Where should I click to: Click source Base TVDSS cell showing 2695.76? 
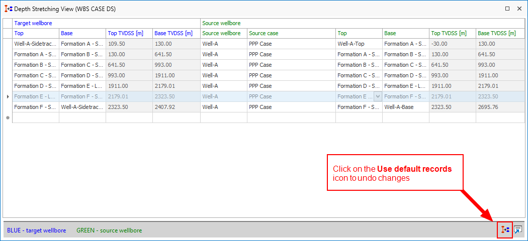[x=499, y=107]
